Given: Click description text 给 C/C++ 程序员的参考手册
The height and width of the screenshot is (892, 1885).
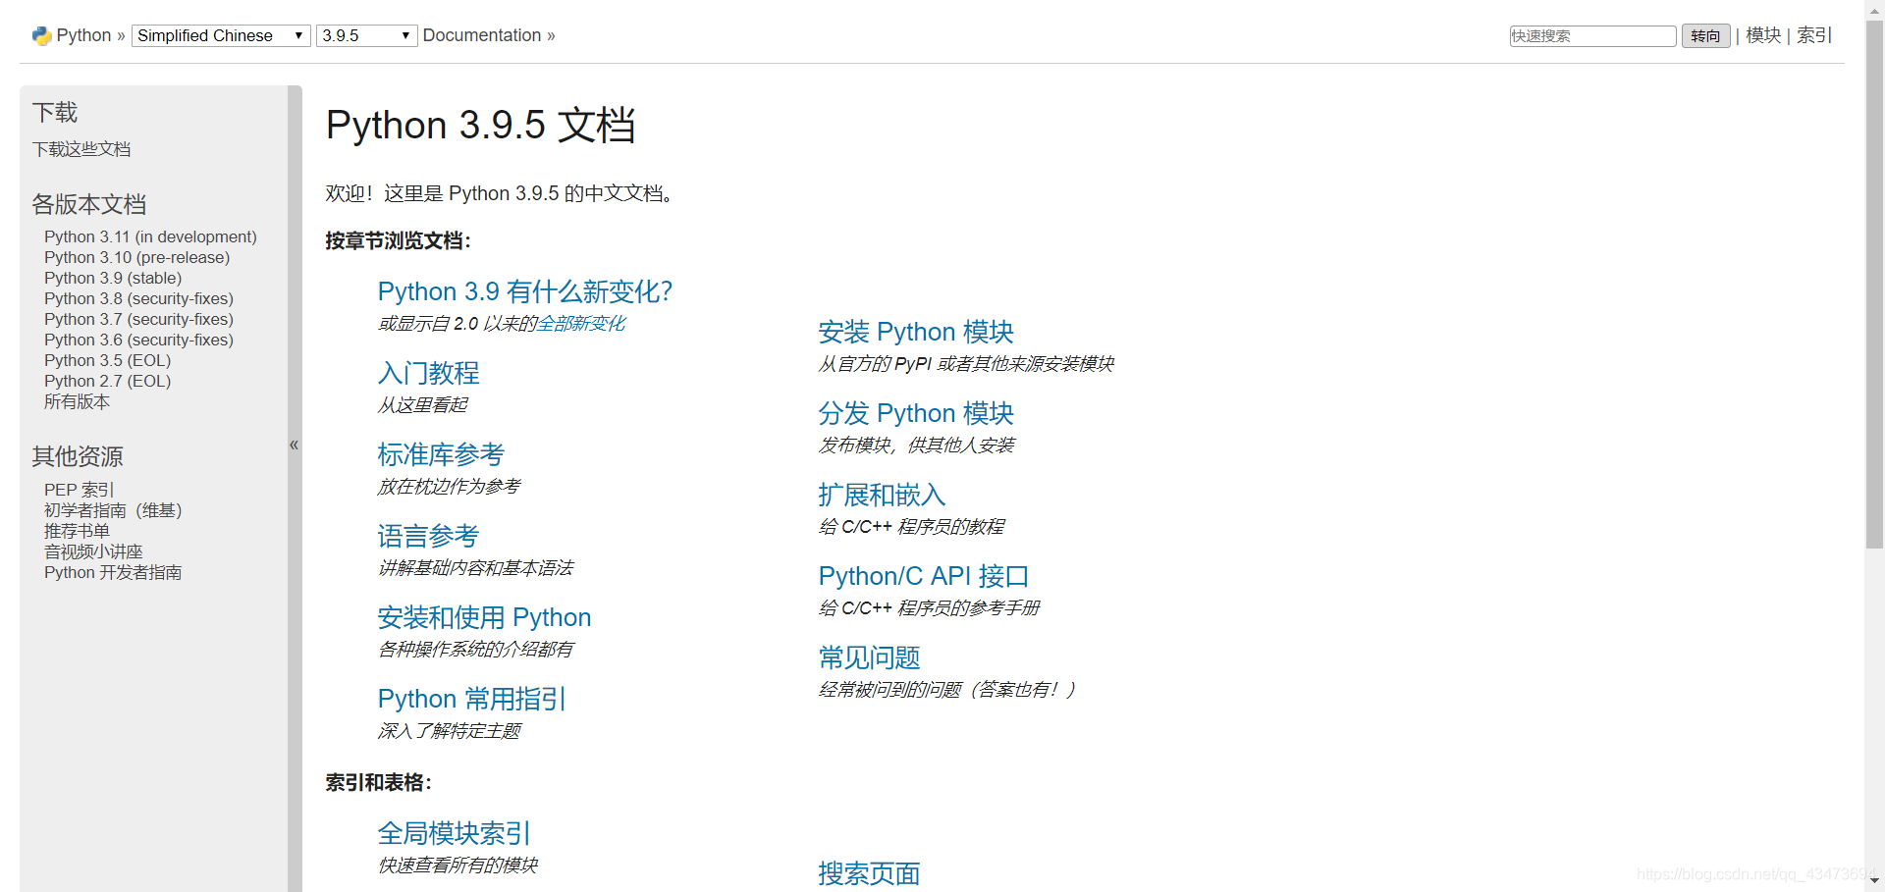Looking at the screenshot, I should coord(930,608).
